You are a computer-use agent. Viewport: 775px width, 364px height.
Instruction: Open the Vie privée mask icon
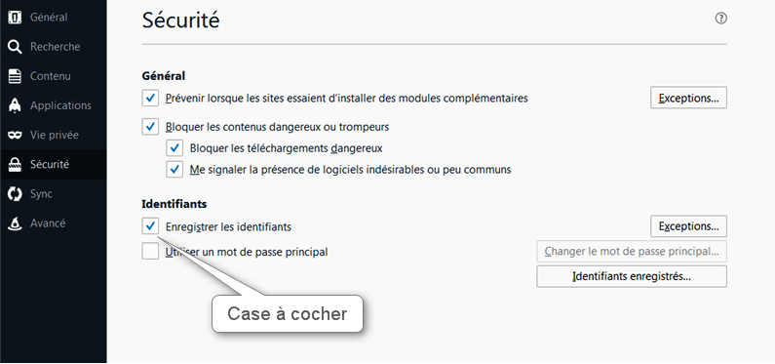(16, 135)
